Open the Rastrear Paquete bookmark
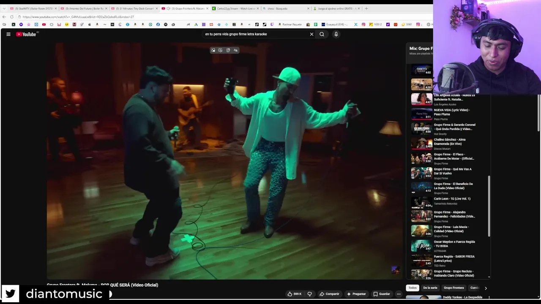Image resolution: width=541 pixels, height=304 pixels. [290, 24]
